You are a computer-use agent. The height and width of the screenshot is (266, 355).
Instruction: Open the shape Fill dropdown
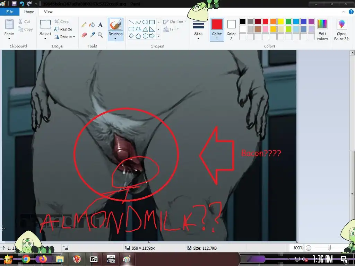pos(171,29)
